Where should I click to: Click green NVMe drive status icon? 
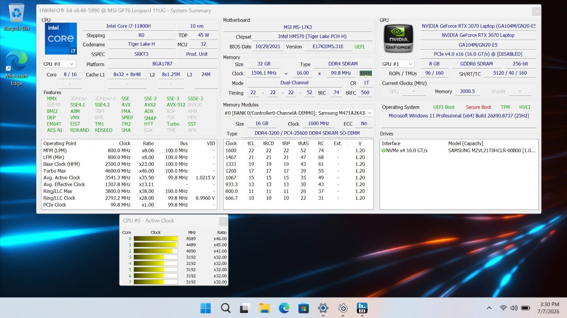383,150
